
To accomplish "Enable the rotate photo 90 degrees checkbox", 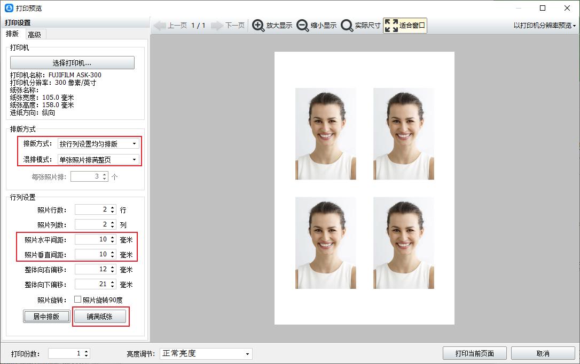I will (78, 300).
